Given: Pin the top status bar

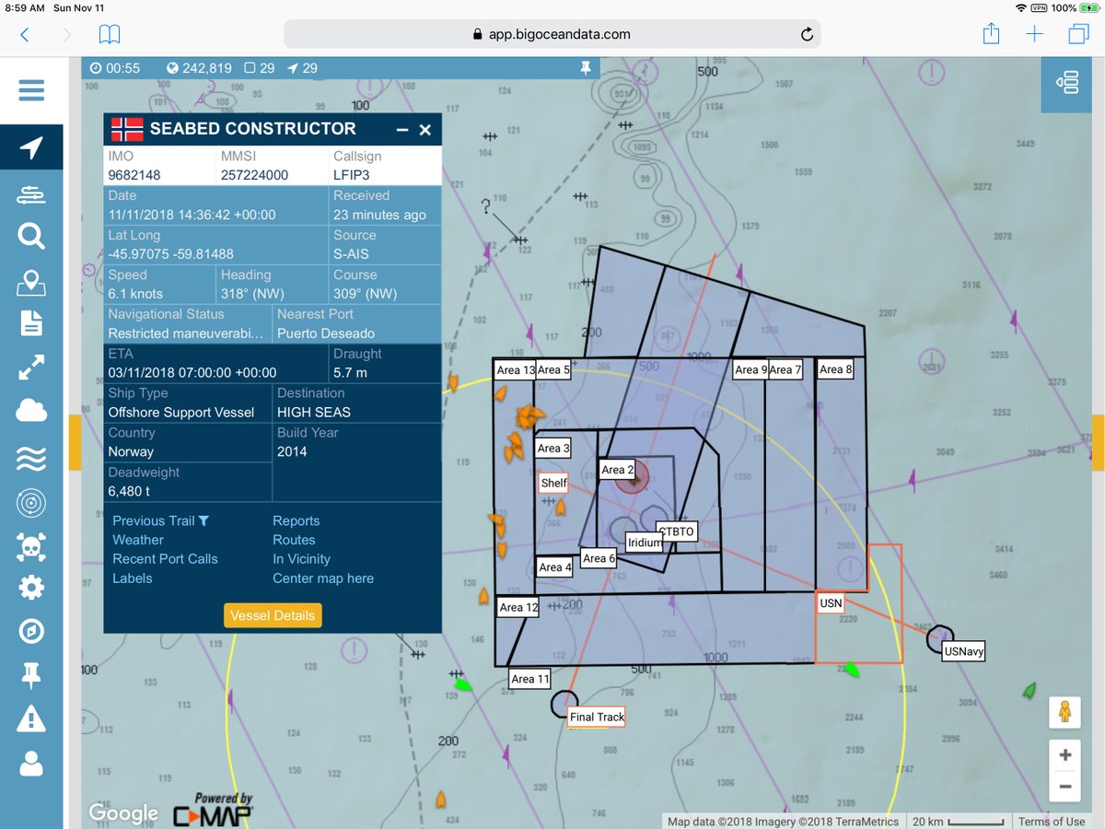Looking at the screenshot, I should click(584, 68).
